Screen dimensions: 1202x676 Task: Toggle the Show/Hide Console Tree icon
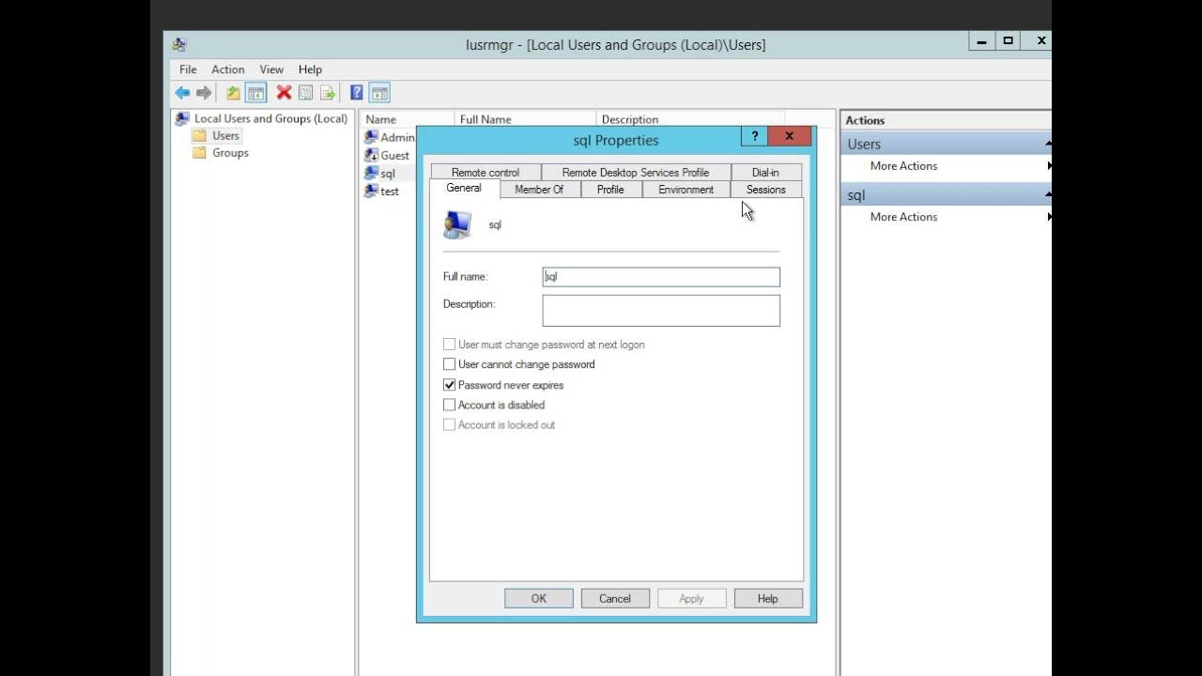coord(256,93)
